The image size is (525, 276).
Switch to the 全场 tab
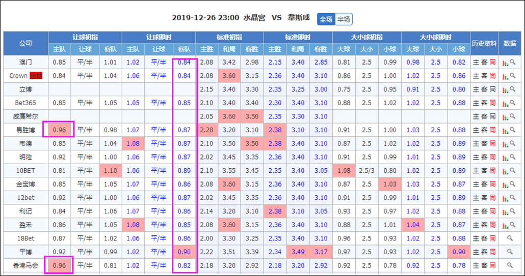pyautogui.click(x=326, y=19)
